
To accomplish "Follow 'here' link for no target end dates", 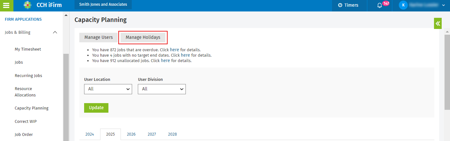I will click(x=186, y=55).
